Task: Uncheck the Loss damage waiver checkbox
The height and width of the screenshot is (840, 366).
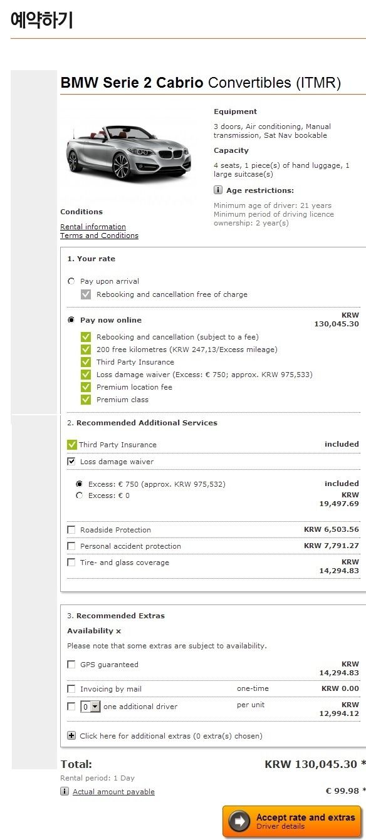Action: [x=71, y=462]
